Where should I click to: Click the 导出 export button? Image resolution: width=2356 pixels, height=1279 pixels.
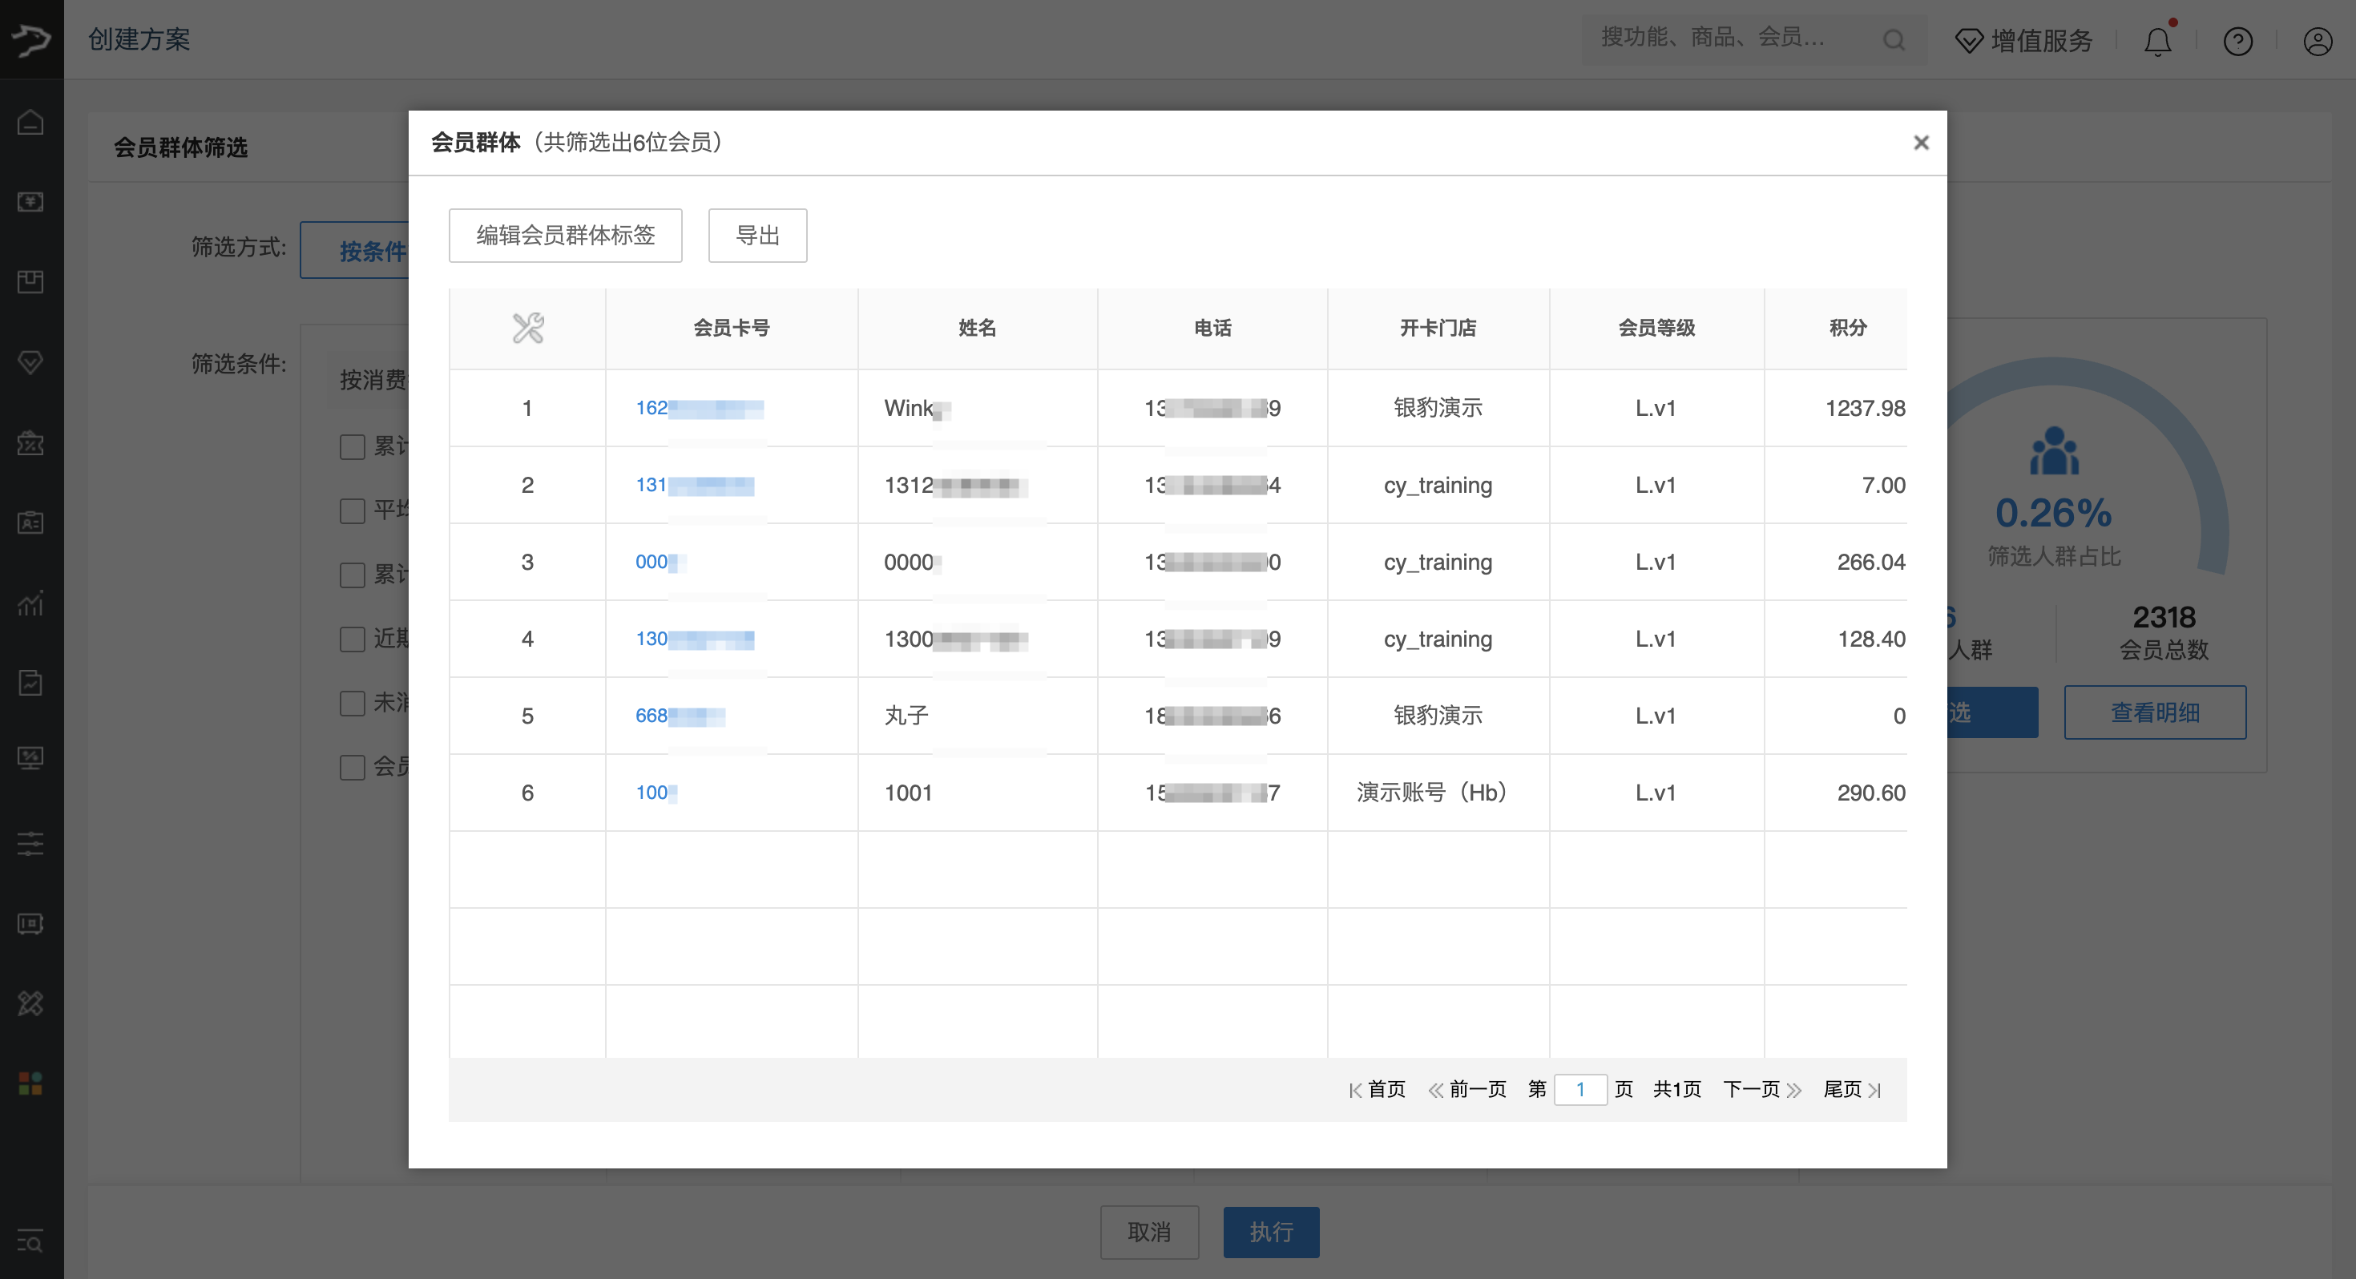[757, 235]
